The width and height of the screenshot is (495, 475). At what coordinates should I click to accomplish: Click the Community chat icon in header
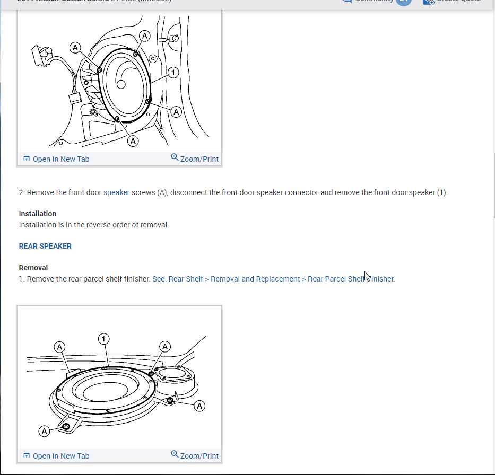click(348, 1)
